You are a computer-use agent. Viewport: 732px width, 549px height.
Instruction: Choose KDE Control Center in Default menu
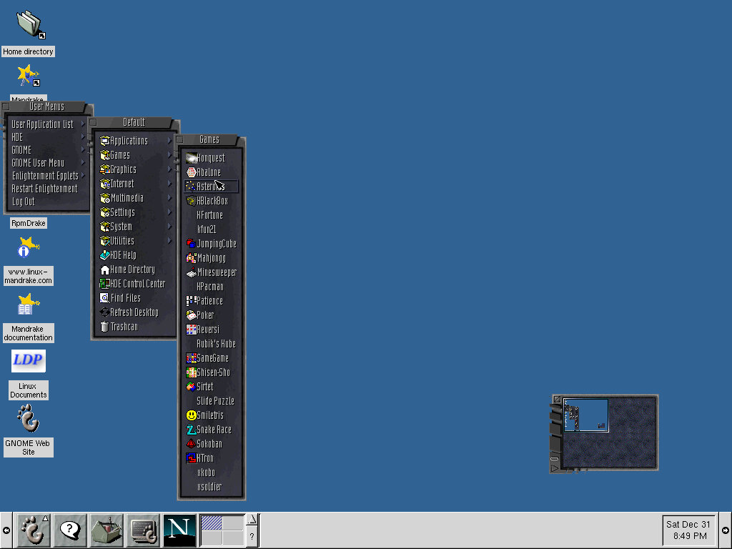point(137,284)
